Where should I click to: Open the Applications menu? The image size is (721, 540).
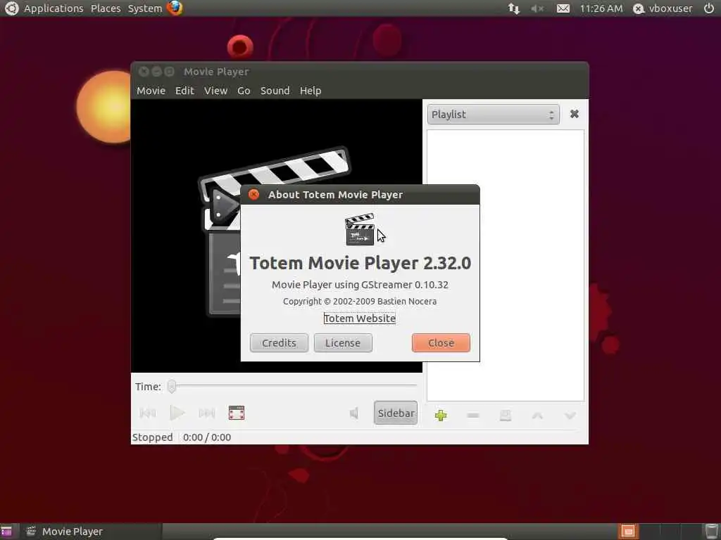[54, 8]
